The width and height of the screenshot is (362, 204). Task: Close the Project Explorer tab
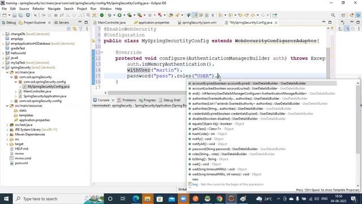(x=49, y=23)
